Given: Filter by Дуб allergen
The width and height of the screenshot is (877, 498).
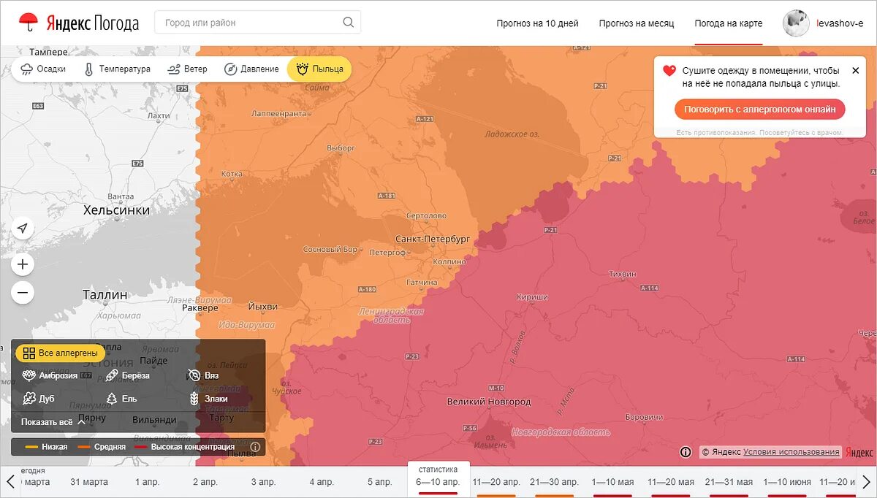Looking at the screenshot, I should [39, 399].
